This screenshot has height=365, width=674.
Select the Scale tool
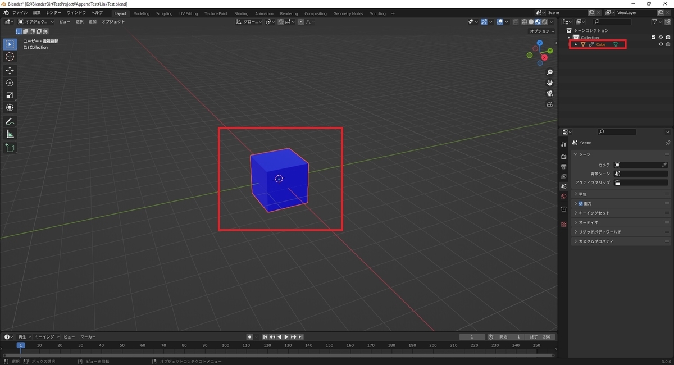coord(10,95)
